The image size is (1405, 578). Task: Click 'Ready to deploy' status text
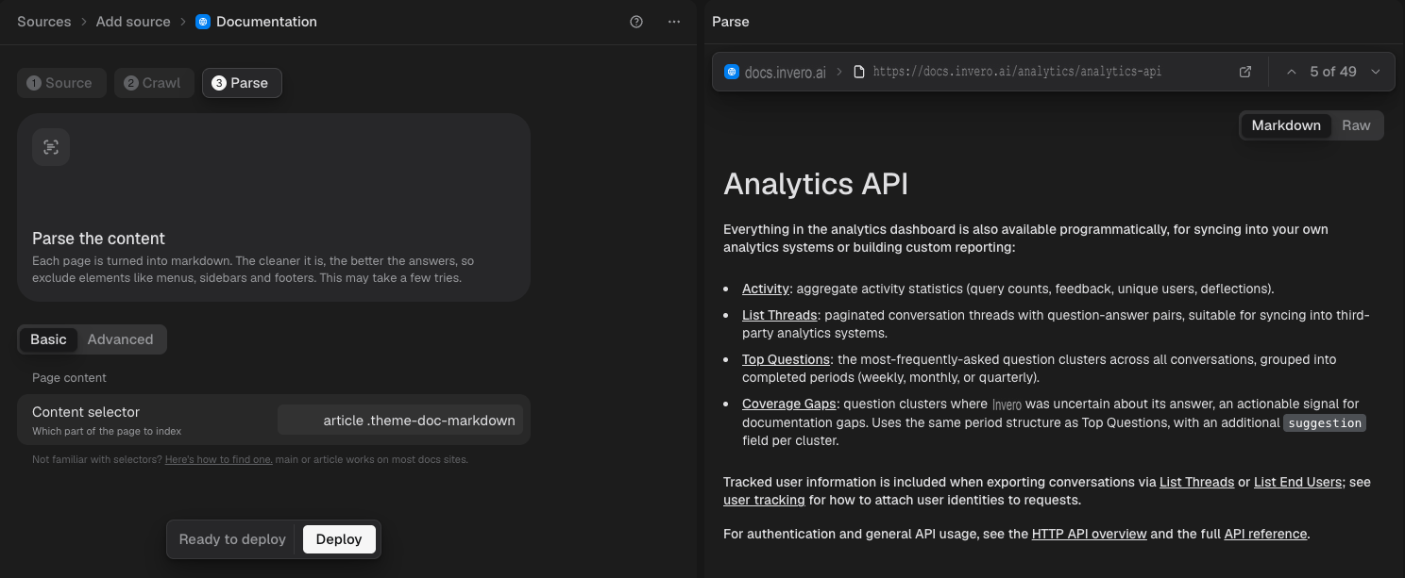(232, 539)
